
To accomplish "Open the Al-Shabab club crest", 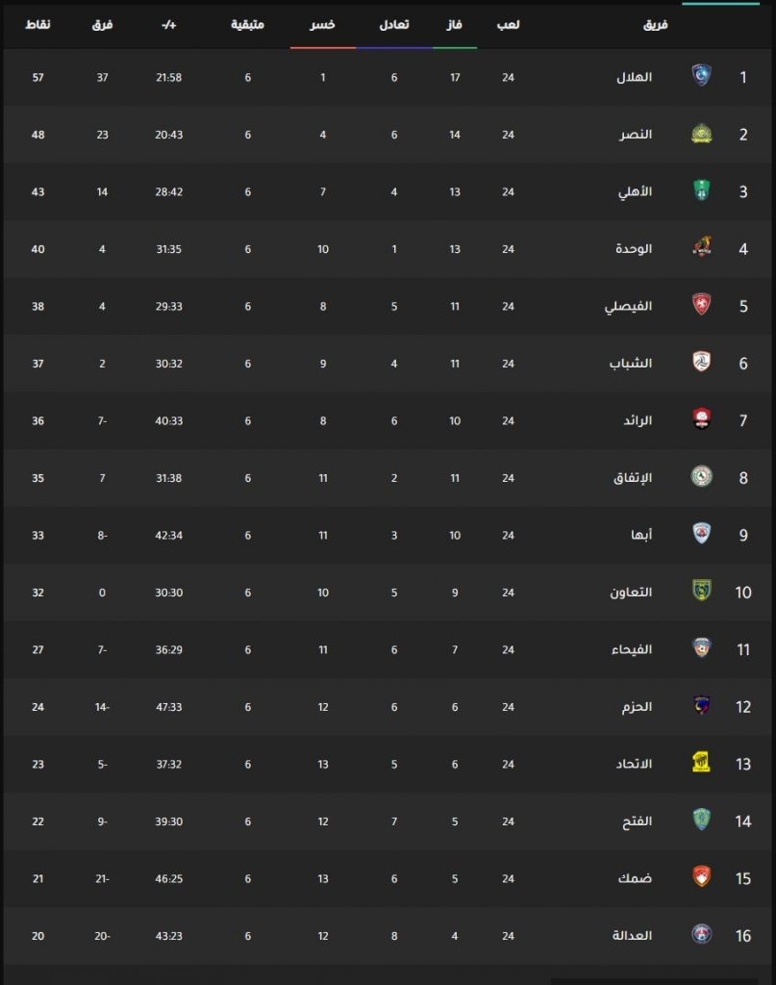I will [701, 362].
